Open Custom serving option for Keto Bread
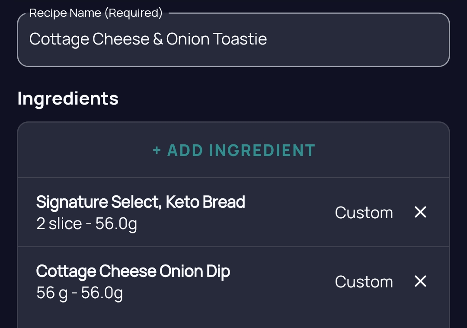 coord(364,213)
